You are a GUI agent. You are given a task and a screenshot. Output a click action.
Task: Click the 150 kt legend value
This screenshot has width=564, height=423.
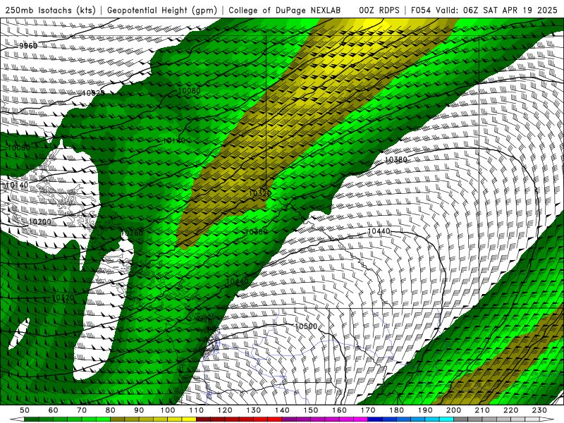(x=311, y=410)
